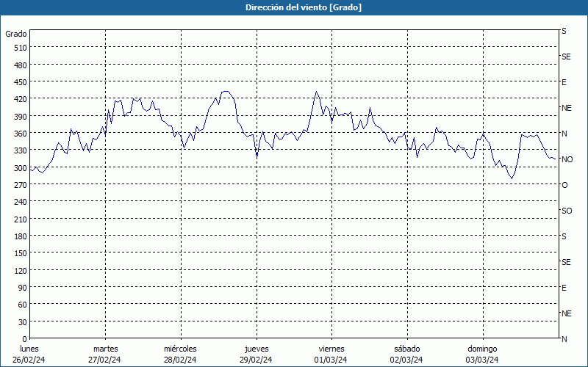Click the "Grado" axis unit label
The height and width of the screenshot is (367, 588).
(16, 34)
